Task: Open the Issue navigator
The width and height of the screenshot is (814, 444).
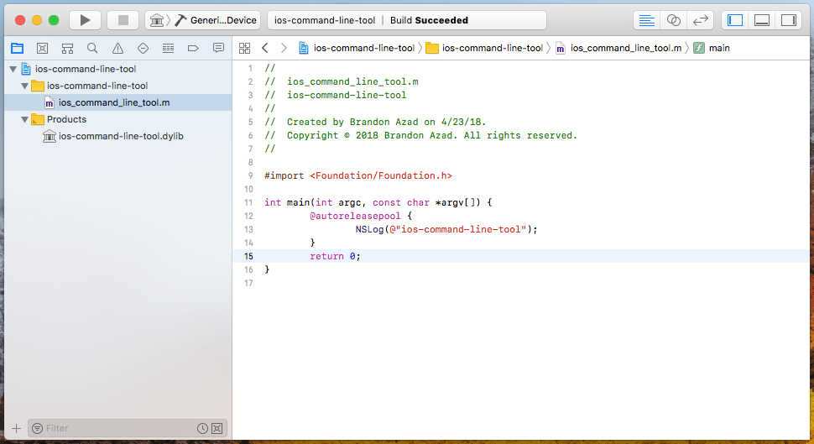Action: (117, 49)
